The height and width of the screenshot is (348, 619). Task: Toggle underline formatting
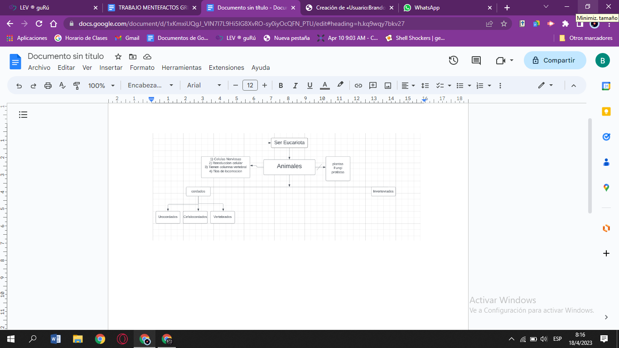[310, 86]
